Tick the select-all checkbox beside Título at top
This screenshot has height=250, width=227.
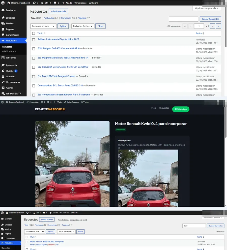click(34, 33)
